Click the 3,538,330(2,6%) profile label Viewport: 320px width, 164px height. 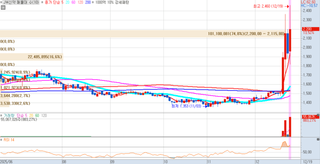(x=15, y=103)
